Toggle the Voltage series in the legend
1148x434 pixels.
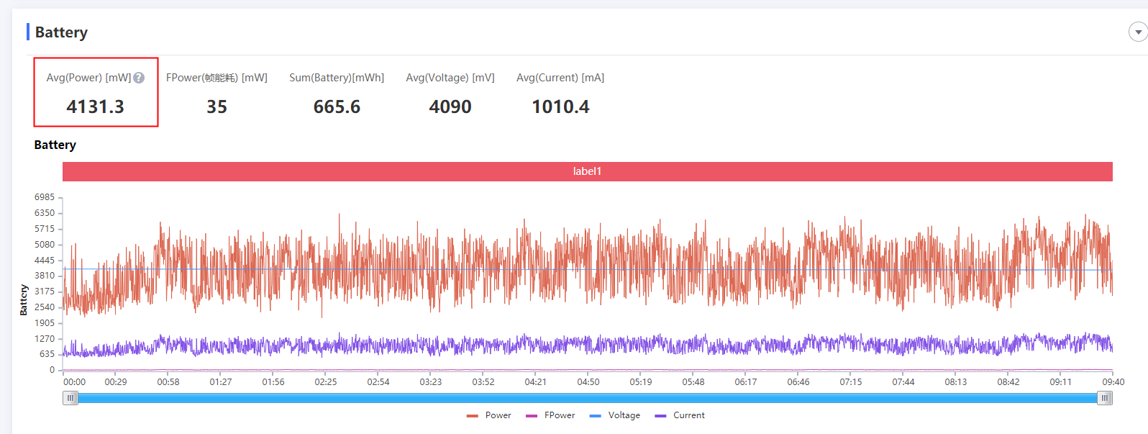pyautogui.click(x=615, y=415)
